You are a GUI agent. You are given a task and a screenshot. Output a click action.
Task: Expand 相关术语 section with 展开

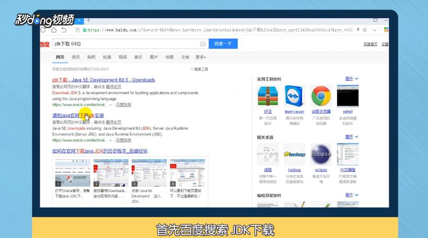pos(352,137)
